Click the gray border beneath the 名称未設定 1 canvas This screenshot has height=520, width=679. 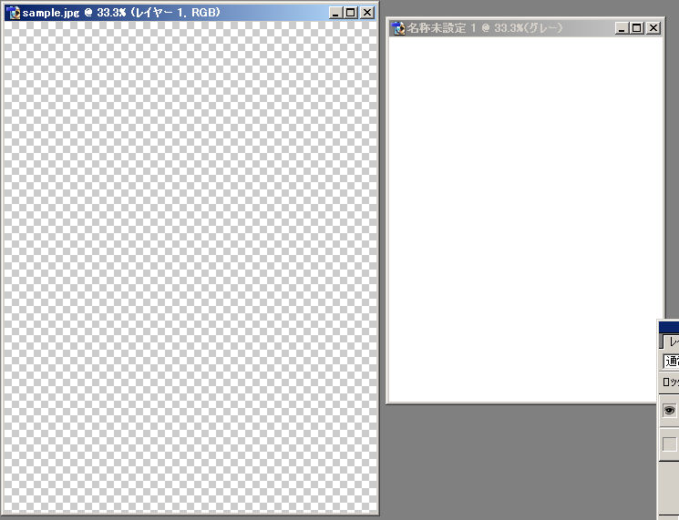coord(524,402)
